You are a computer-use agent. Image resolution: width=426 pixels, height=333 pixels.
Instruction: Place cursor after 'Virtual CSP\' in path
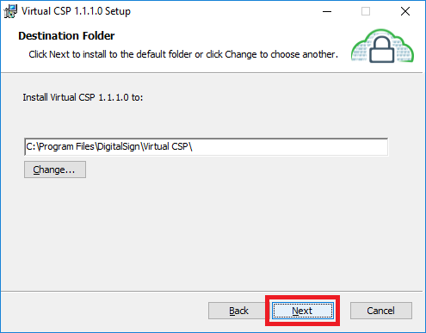click(194, 147)
